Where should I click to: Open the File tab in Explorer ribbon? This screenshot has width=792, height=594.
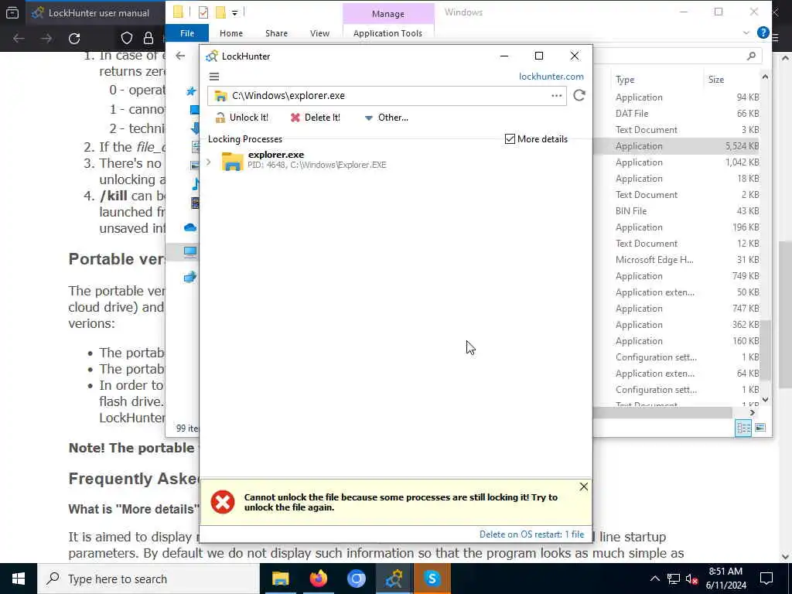(187, 33)
